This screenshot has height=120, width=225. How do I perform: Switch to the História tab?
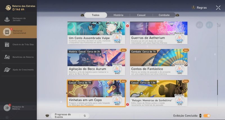click(118, 15)
